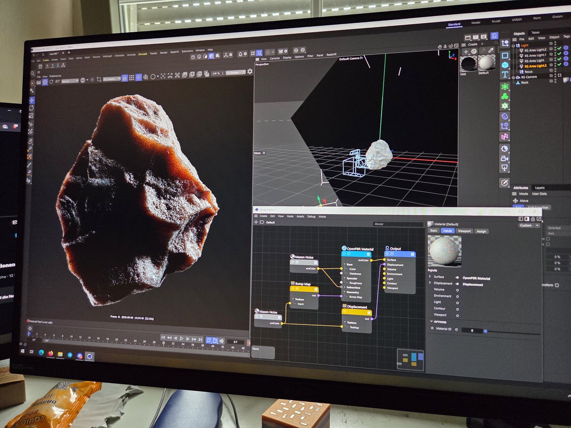Viewport: 571px width, 428px height.
Task: Click the lock icon in Node Editor attributes
Action: (533, 219)
